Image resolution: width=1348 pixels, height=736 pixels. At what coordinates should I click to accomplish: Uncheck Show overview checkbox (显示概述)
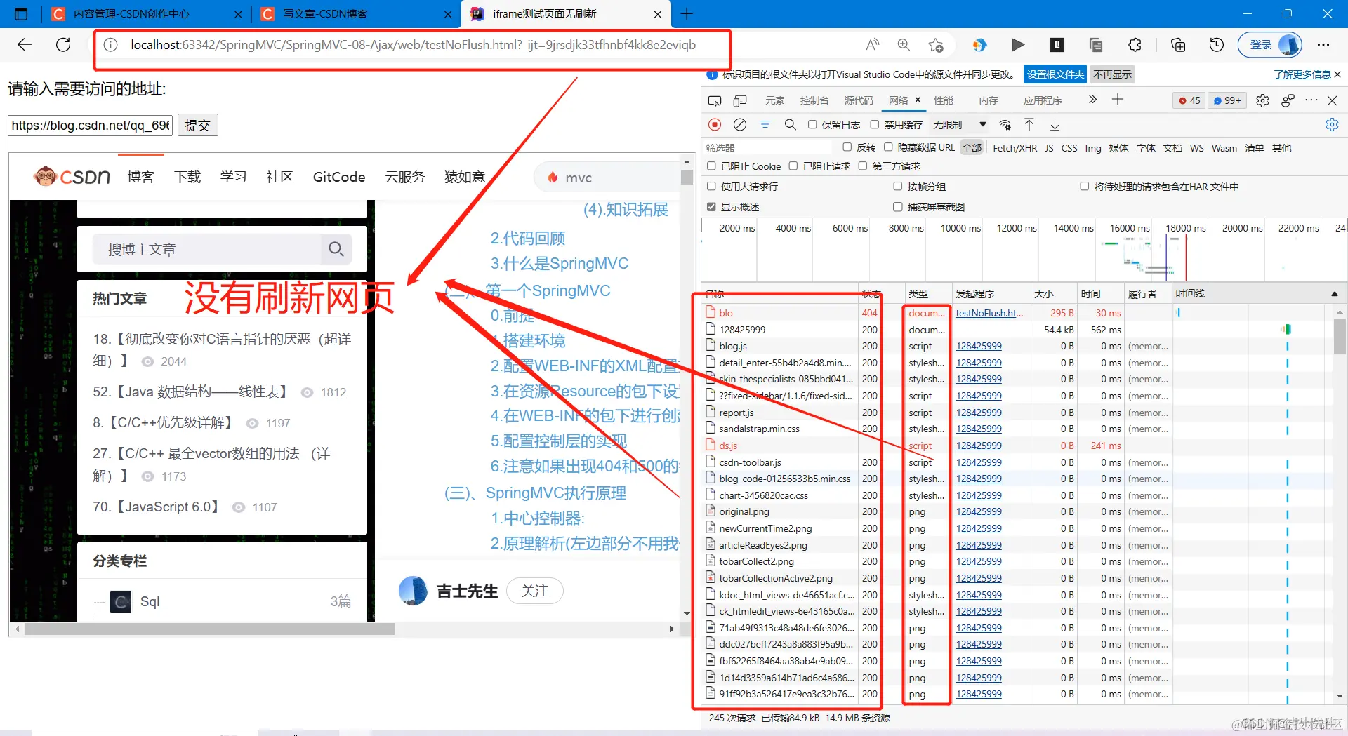[x=711, y=206]
